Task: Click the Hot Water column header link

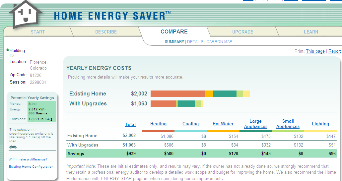Action: 223,124
